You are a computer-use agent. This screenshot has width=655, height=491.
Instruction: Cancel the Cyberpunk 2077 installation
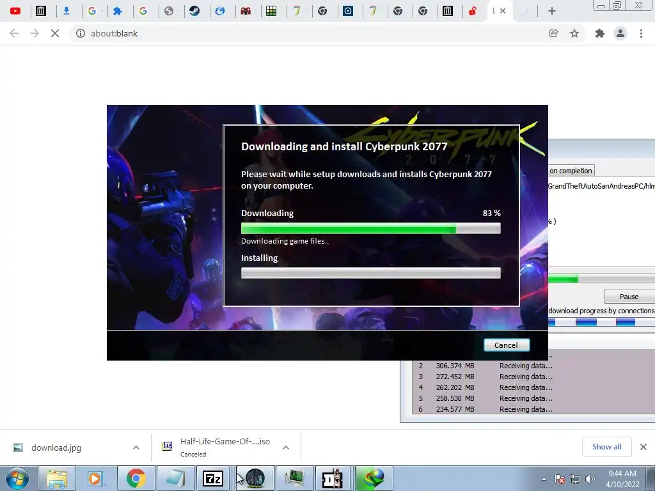507,345
